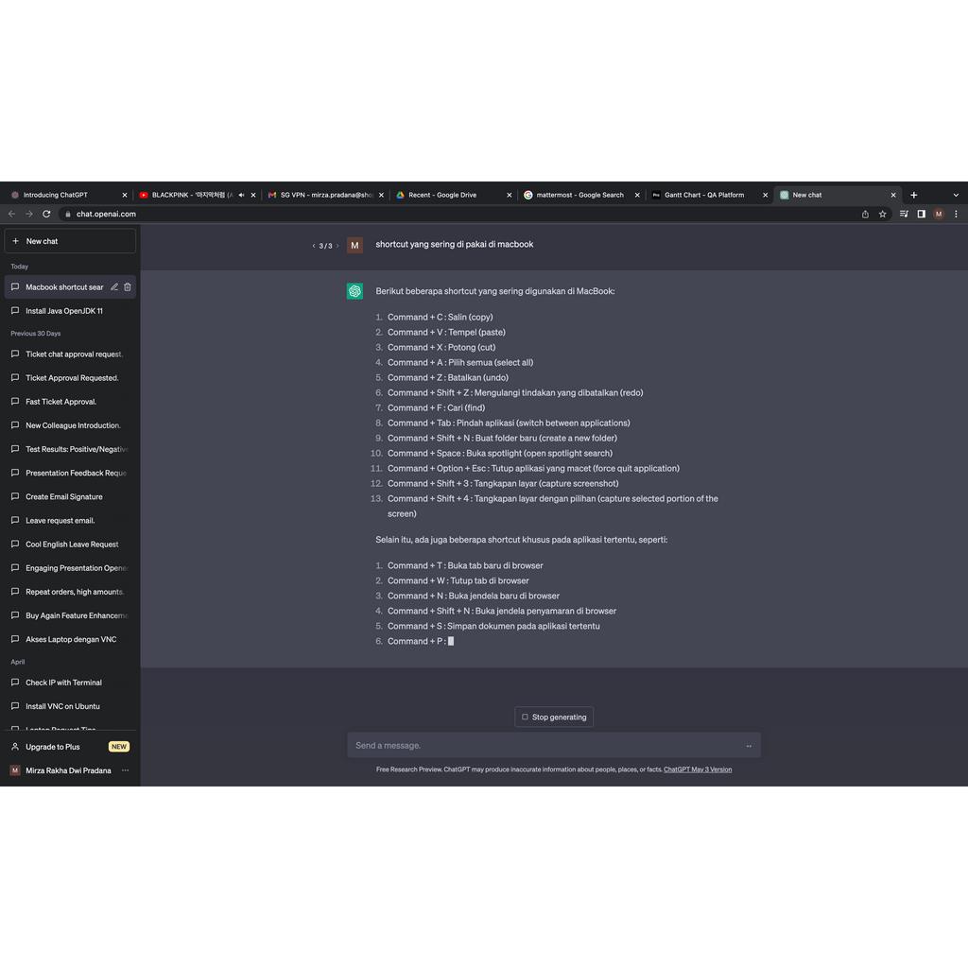This screenshot has width=968, height=968.
Task: Reload the page using browser refresh icon
Action: click(46, 215)
